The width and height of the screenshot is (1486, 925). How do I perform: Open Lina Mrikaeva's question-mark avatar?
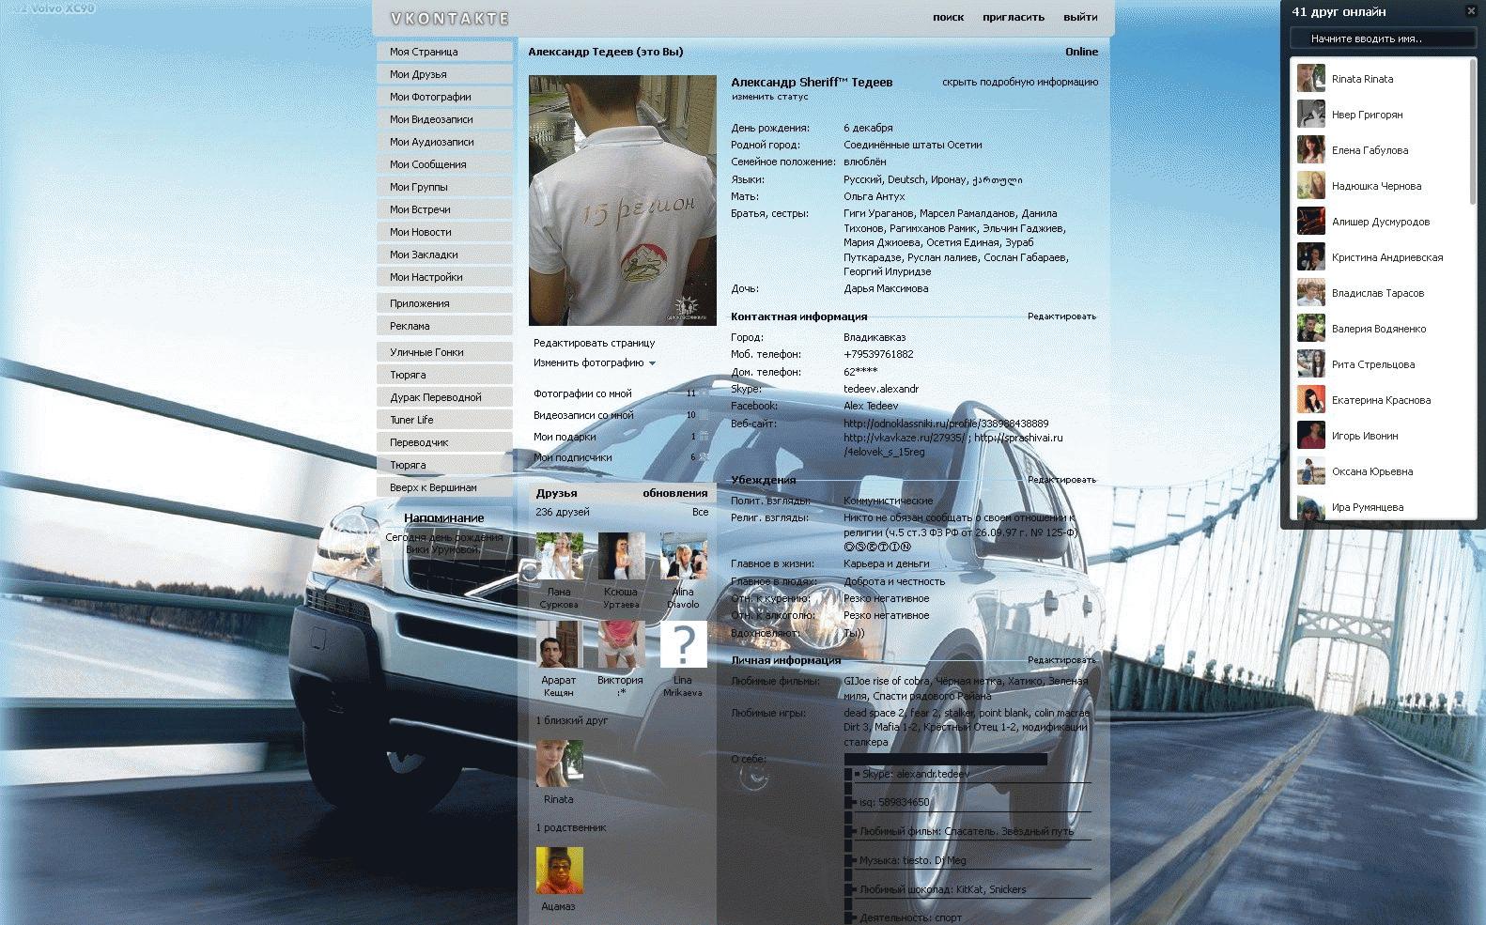683,644
